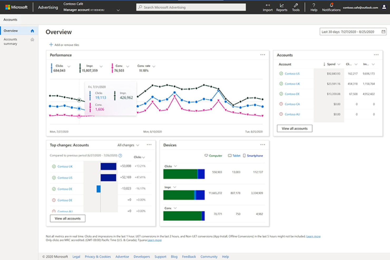Open the All changes filter dropdown
The height and width of the screenshot is (260, 390).
[x=128, y=145]
